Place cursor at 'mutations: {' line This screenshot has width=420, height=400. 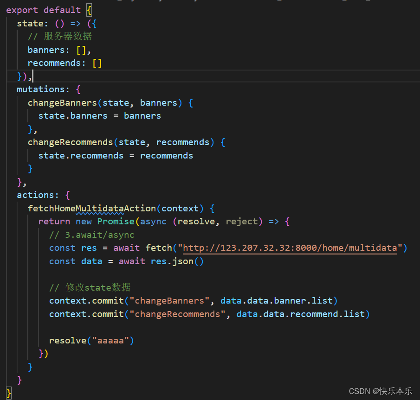pos(48,89)
